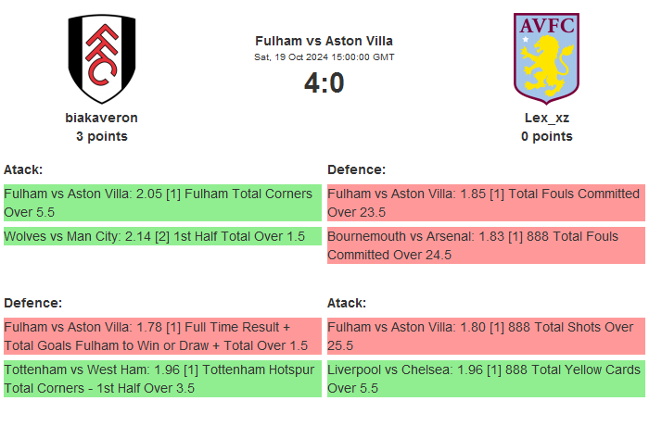Select the biakaveron username
This screenshot has width=649, height=426.
coord(102,118)
